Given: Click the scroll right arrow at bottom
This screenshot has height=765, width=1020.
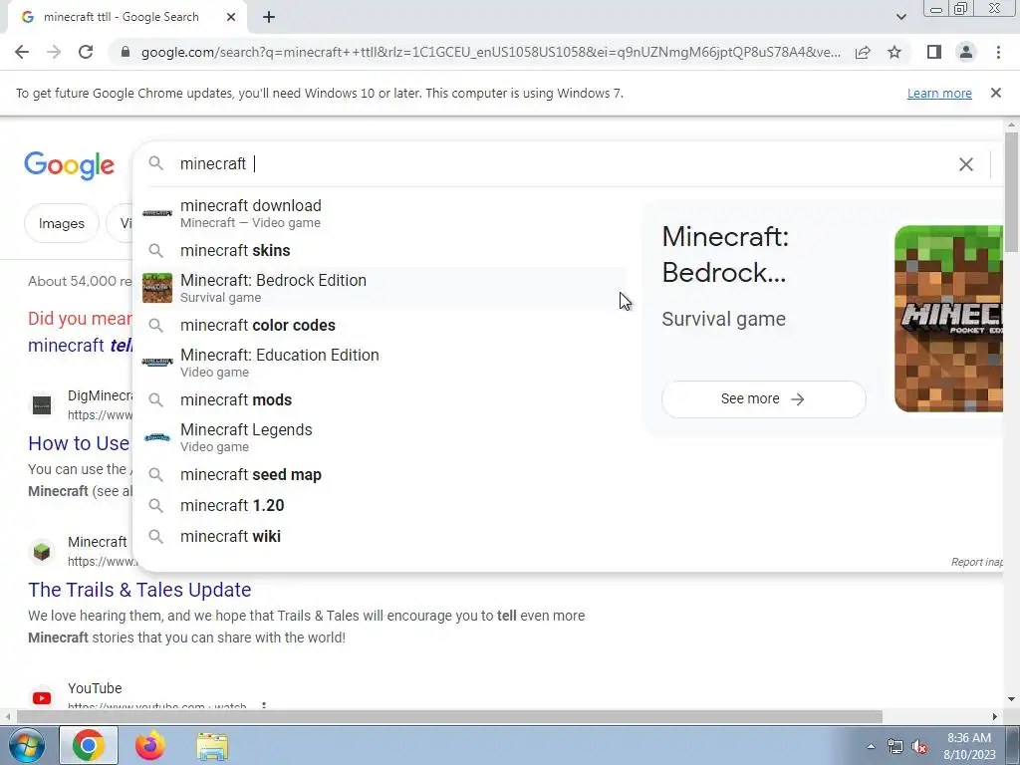Looking at the screenshot, I should tap(995, 716).
